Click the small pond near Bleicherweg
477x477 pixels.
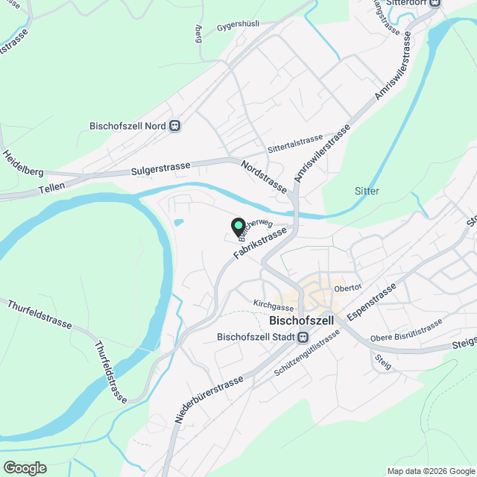pyautogui.click(x=179, y=223)
